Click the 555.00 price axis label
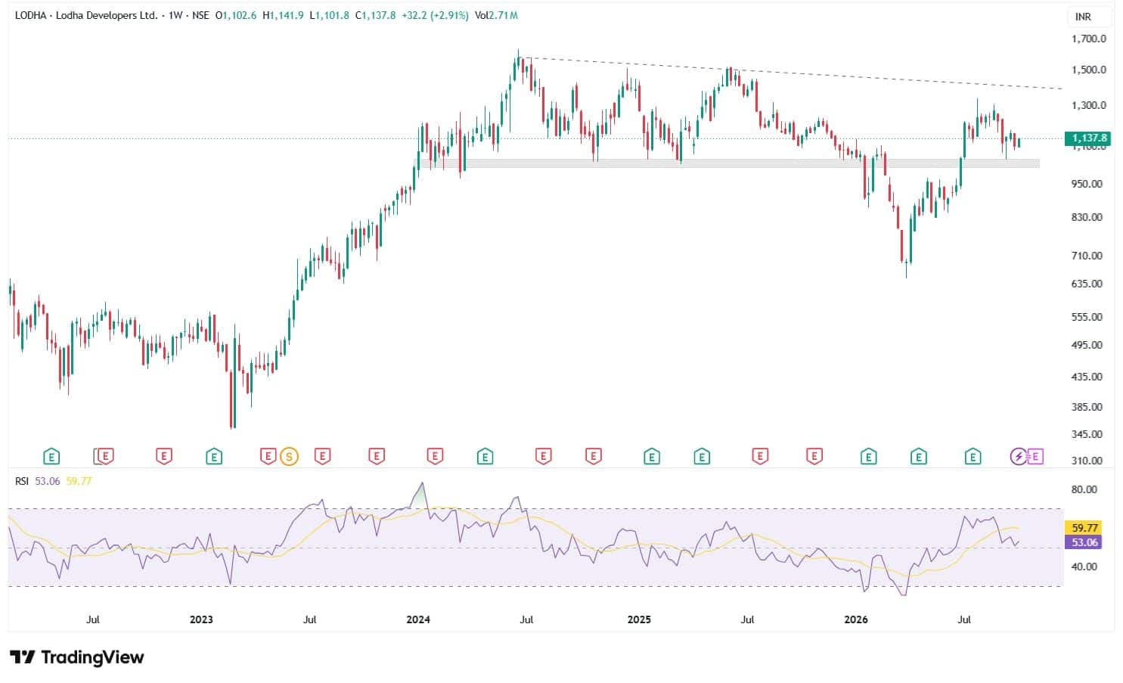Screen dimensions: 1123x683 coord(1086,317)
